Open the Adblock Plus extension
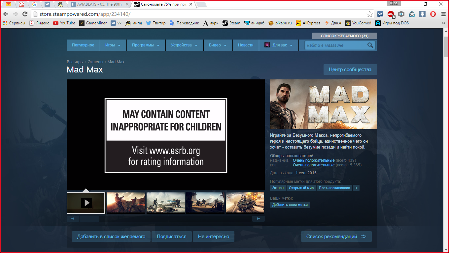Image resolution: width=449 pixels, height=253 pixels. [391, 14]
